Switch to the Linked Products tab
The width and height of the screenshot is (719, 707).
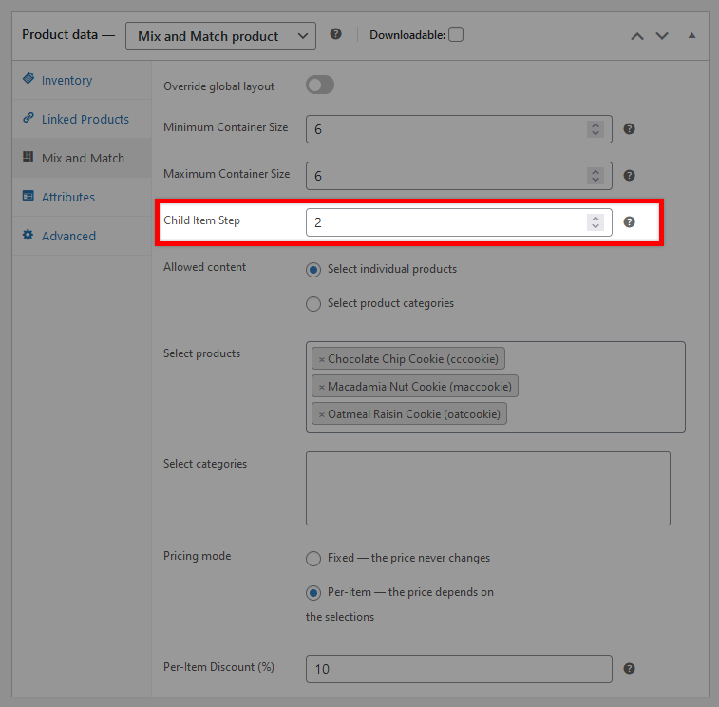pyautogui.click(x=82, y=119)
